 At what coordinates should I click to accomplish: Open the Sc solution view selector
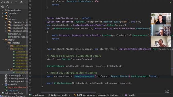[x=3, y=2]
